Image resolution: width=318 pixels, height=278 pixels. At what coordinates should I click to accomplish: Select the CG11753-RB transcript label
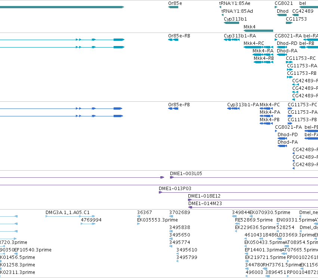[x=302, y=73]
